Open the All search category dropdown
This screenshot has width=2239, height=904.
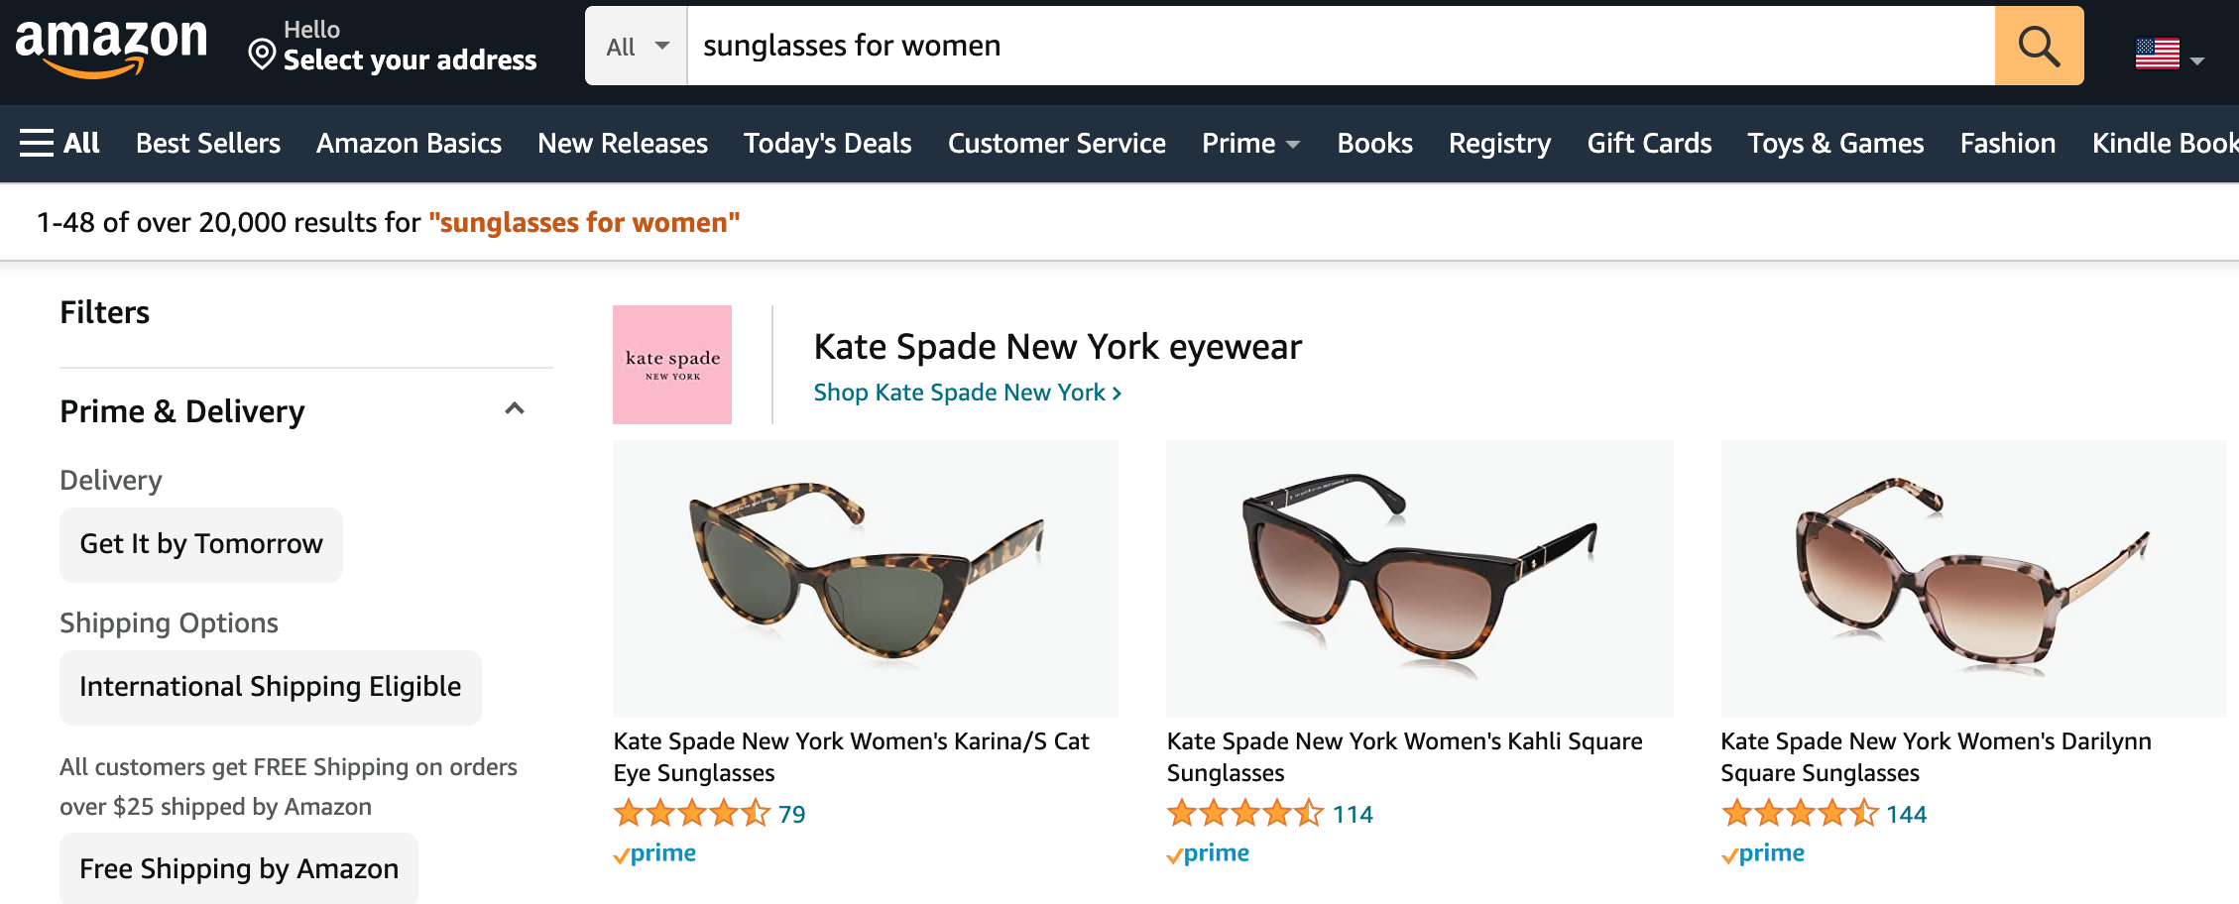[636, 45]
